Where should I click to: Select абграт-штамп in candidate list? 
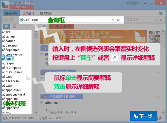click(12, 72)
